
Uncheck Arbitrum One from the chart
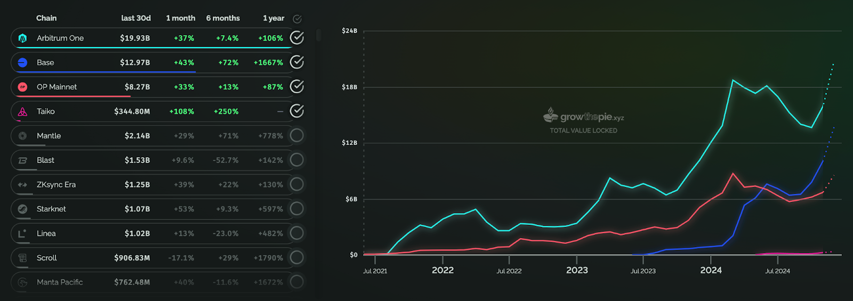(x=297, y=38)
